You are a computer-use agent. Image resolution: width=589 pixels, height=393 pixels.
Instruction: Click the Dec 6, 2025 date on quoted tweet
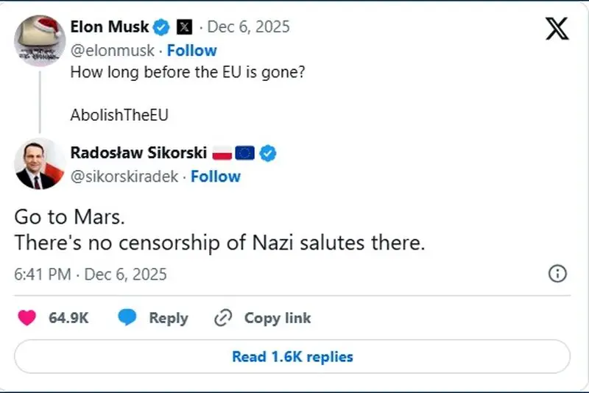point(249,27)
